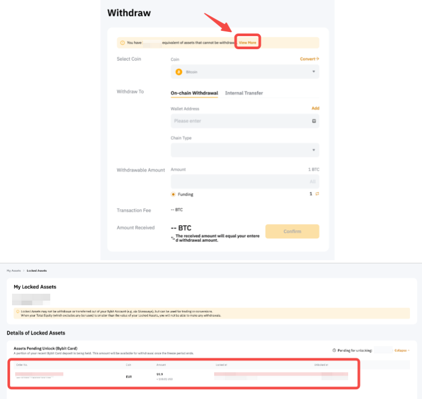Collapse the Assets Pending Unlock section

402,350
